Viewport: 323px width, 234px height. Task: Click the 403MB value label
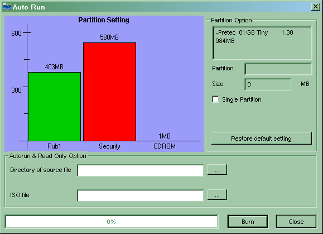[x=54, y=67]
